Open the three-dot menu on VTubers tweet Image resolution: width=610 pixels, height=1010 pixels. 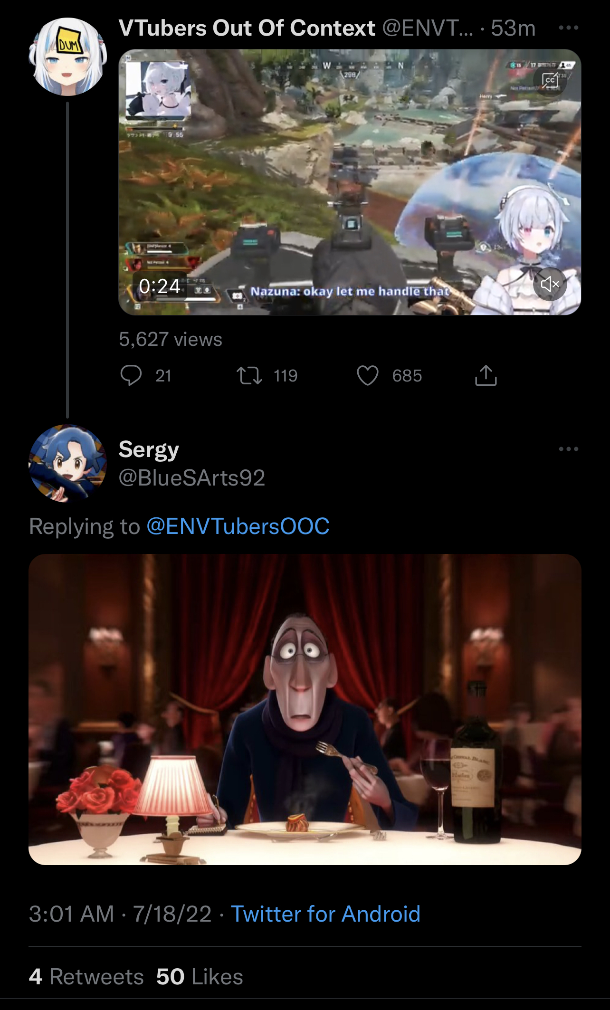(569, 28)
